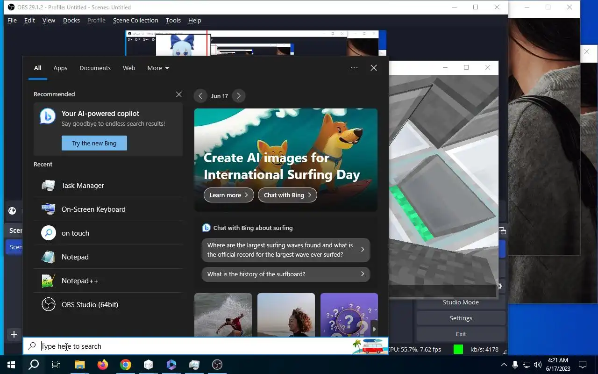598x374 pixels.
Task: Open the monitor-chart app in the taskbar
Action: 194,365
